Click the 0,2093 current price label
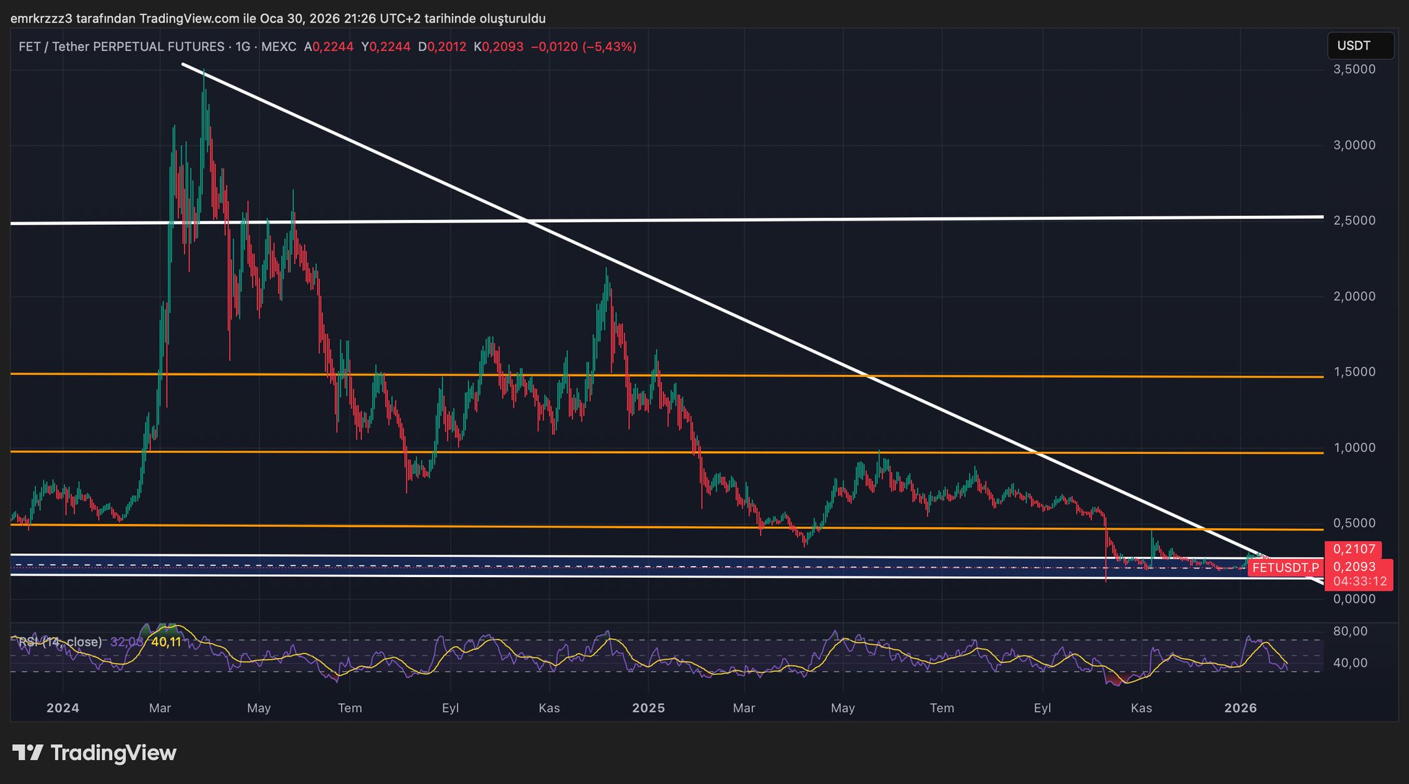1409x784 pixels. tap(1354, 567)
